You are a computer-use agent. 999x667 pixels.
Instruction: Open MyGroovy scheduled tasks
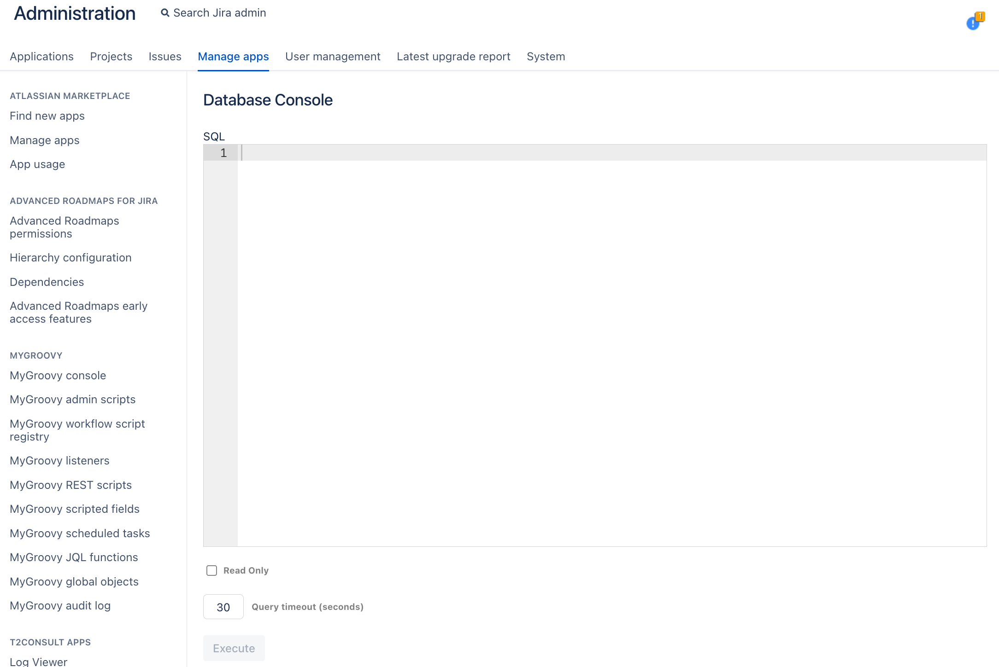pyautogui.click(x=80, y=533)
